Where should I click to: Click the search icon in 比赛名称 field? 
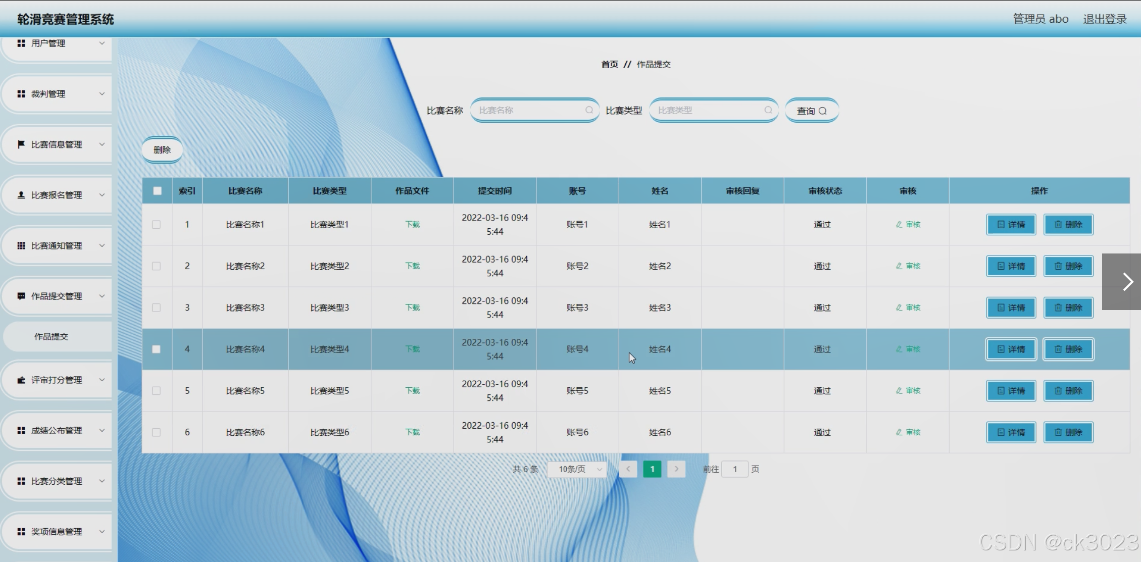[589, 110]
